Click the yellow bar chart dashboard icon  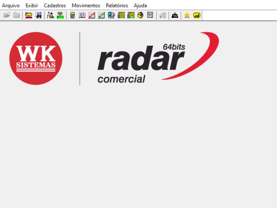click(197, 15)
